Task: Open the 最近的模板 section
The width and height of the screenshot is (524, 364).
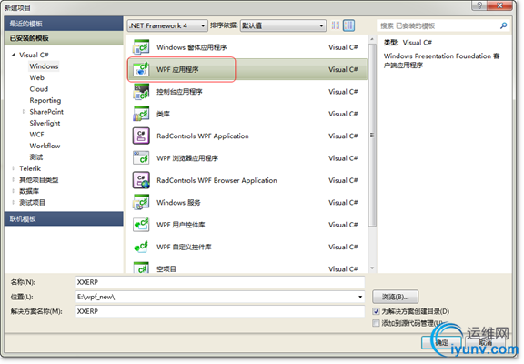Action: pos(64,24)
